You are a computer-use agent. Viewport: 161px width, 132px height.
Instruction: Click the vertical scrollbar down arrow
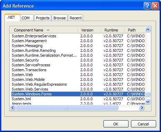(x=148, y=102)
